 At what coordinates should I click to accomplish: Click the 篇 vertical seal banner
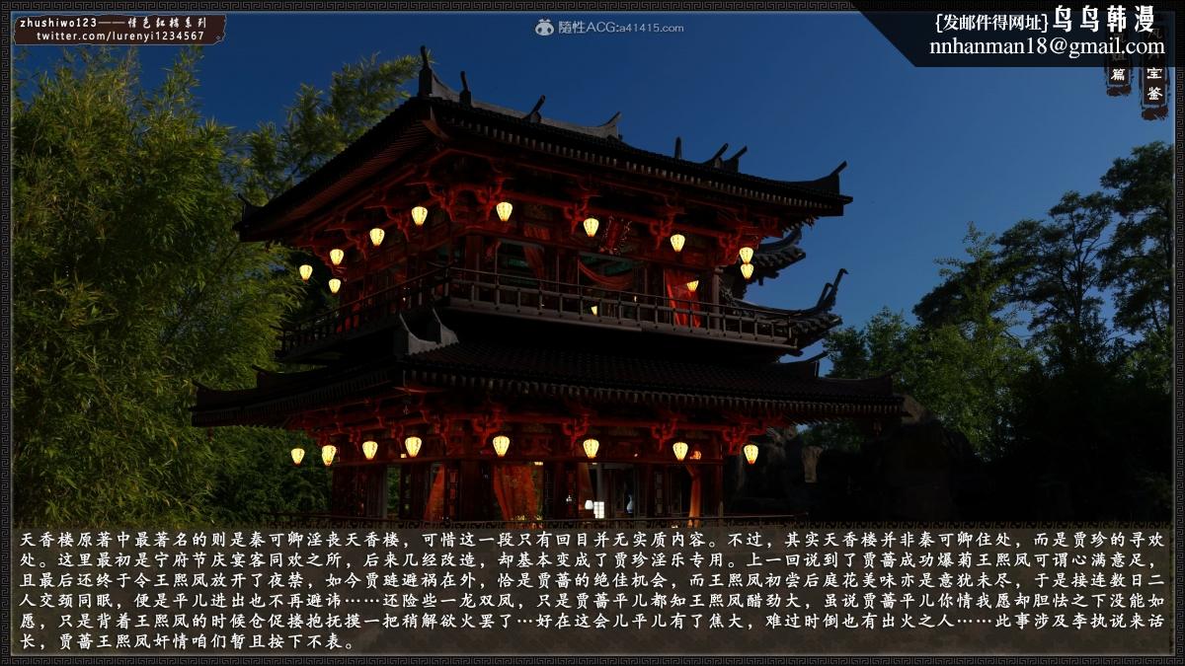click(x=1118, y=75)
